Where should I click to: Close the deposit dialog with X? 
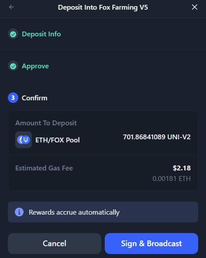click(195, 7)
